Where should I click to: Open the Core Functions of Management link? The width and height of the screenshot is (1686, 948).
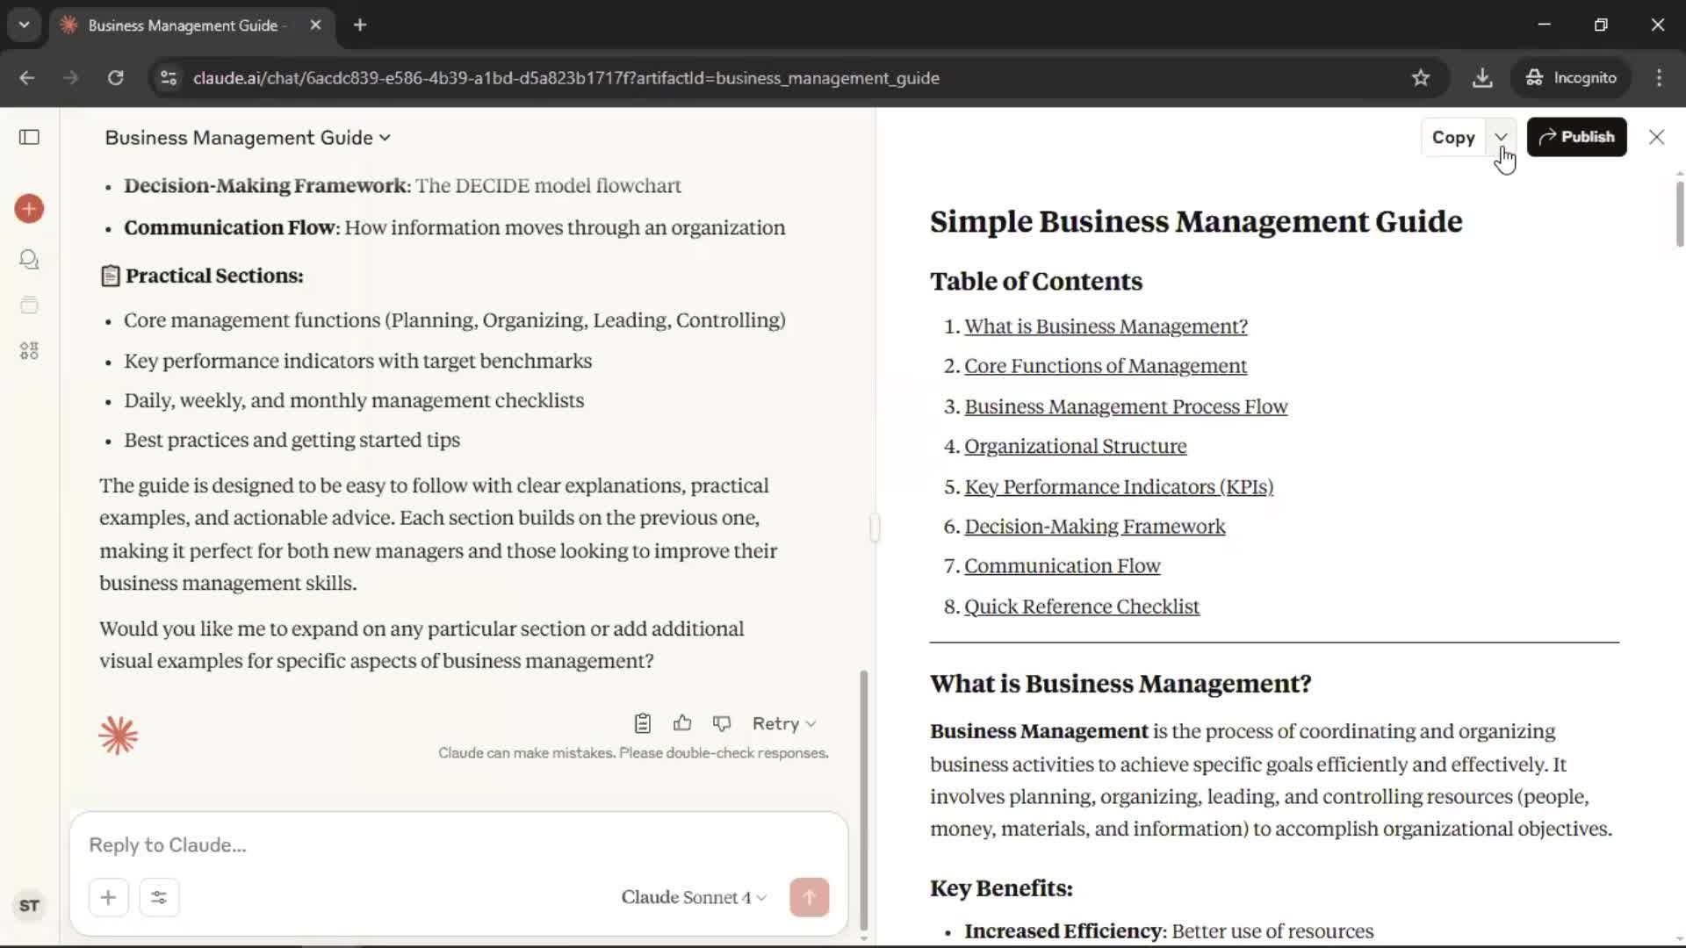coord(1106,366)
